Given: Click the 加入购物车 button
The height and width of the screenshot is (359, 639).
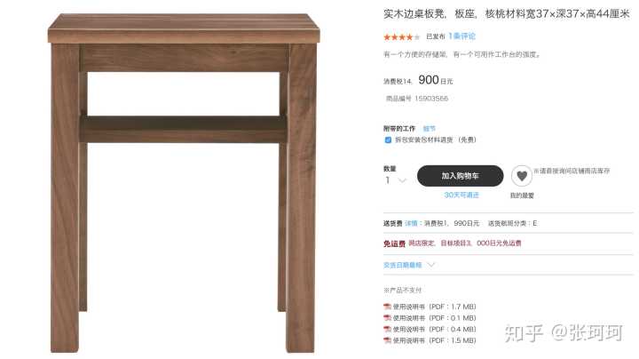Looking at the screenshot, I should (x=460, y=176).
